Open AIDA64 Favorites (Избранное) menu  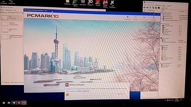coord(158,5)
